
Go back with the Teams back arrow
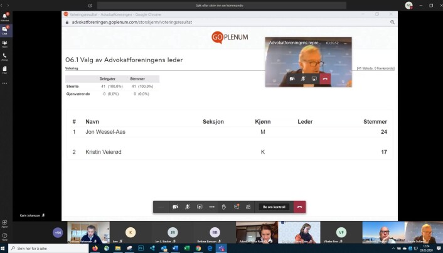[1, 6]
